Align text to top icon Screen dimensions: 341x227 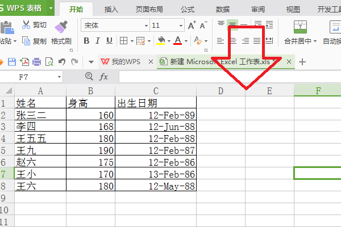click(221, 23)
